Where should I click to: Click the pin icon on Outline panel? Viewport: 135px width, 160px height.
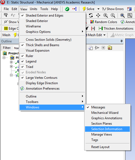pyautogui.click(x=121, y=41)
